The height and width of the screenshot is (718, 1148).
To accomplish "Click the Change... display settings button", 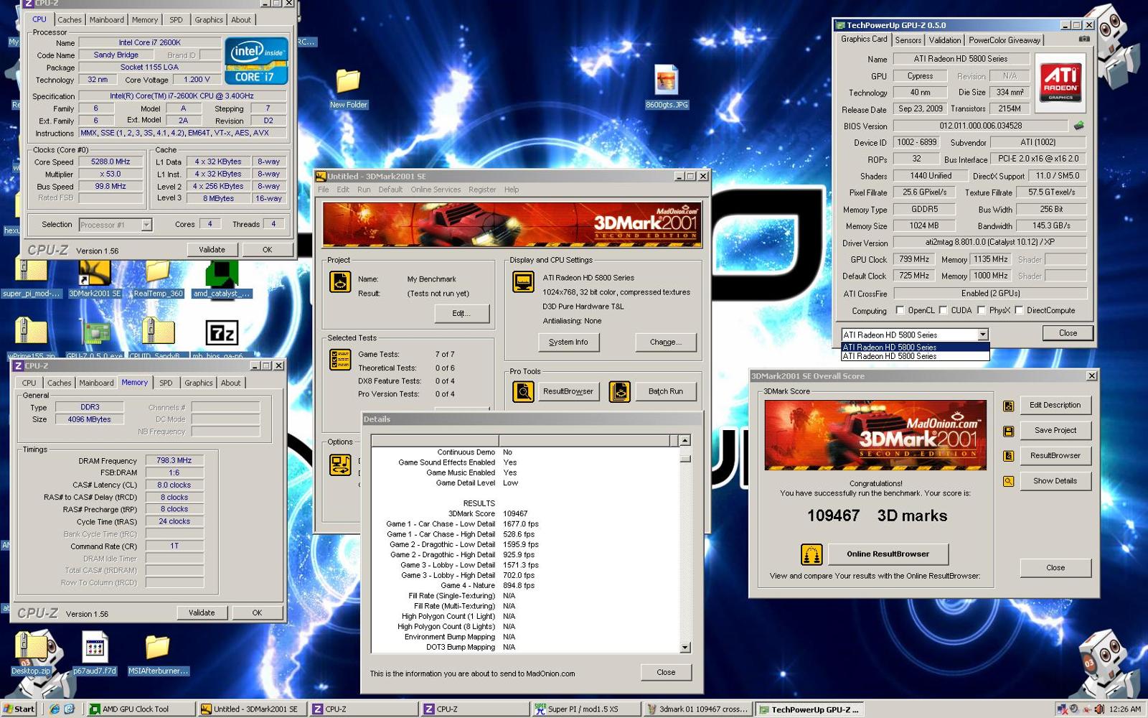I will coord(666,342).
